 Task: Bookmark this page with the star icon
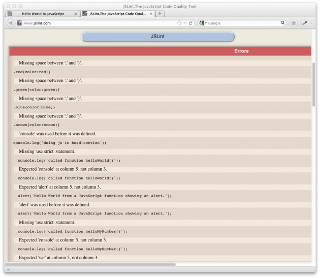[x=179, y=23]
